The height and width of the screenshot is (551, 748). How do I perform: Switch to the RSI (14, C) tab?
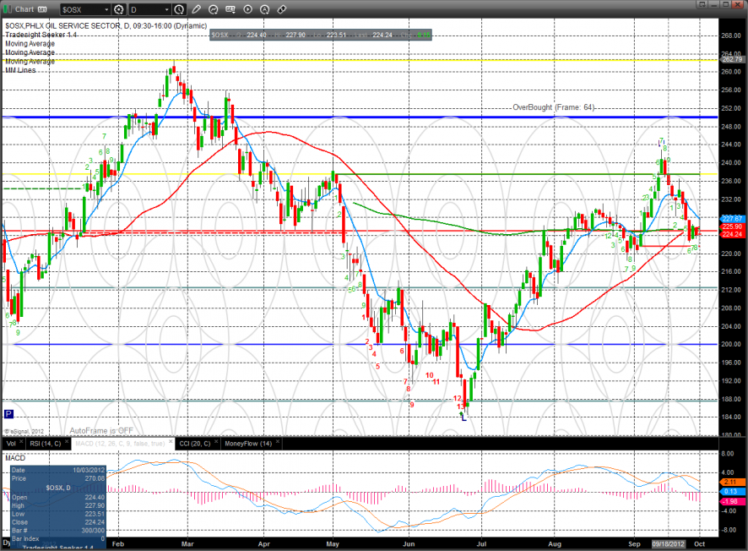click(46, 444)
